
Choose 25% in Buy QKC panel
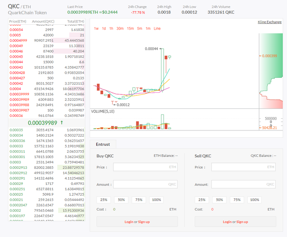point(104,200)
